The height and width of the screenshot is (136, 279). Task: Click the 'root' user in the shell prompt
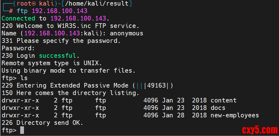point(21,4)
